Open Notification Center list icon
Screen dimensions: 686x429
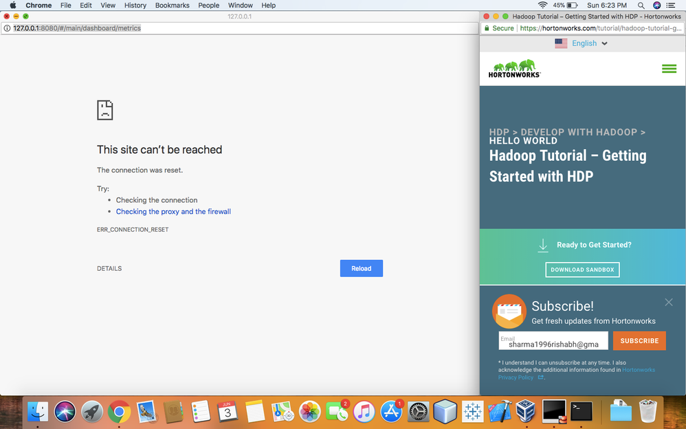[670, 5]
